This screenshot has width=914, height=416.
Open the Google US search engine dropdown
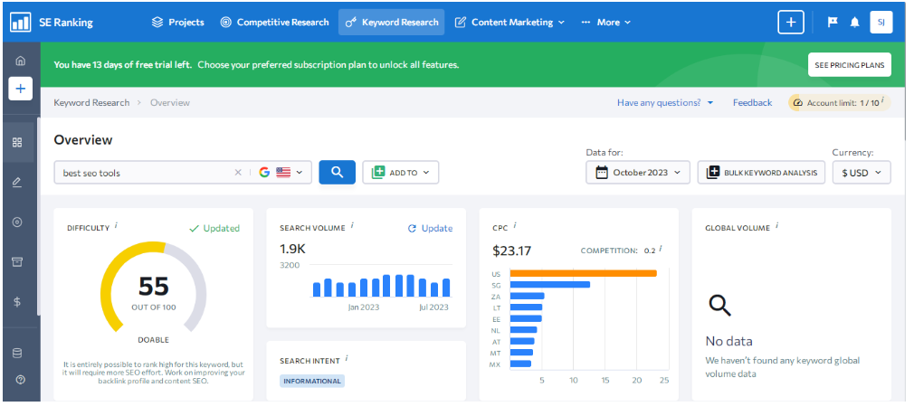point(281,173)
